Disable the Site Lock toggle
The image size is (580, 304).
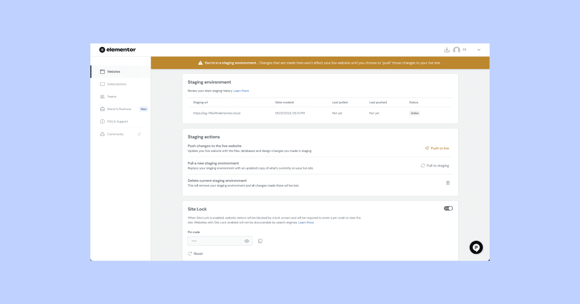click(x=448, y=208)
